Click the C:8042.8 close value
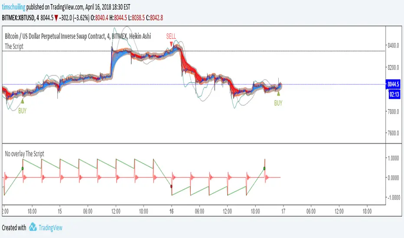Screen dimensions: 404x238 tap(154, 18)
